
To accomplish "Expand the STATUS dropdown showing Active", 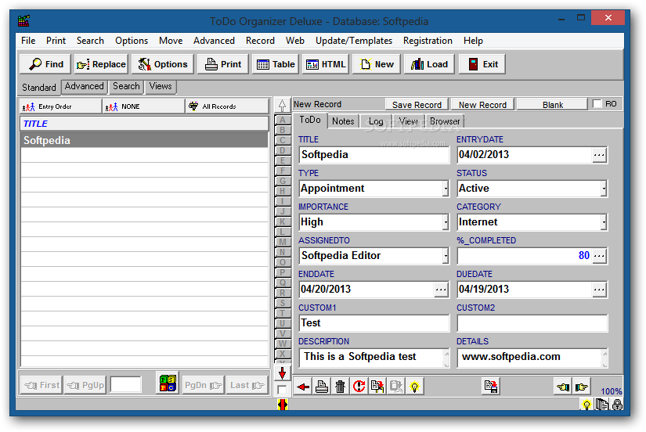I will [604, 189].
